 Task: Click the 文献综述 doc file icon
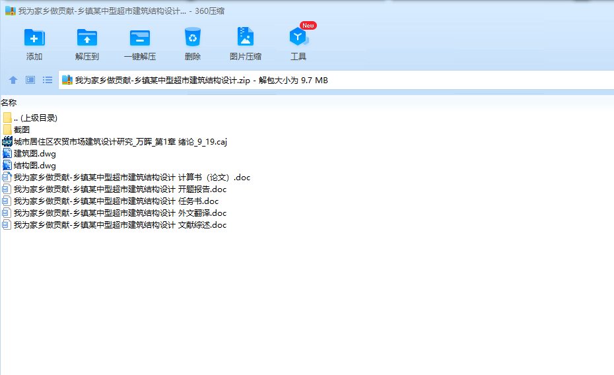point(7,224)
